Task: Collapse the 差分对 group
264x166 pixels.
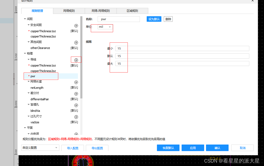Action: pos(28,93)
